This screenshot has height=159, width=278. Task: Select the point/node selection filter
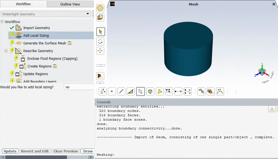click(x=112, y=91)
